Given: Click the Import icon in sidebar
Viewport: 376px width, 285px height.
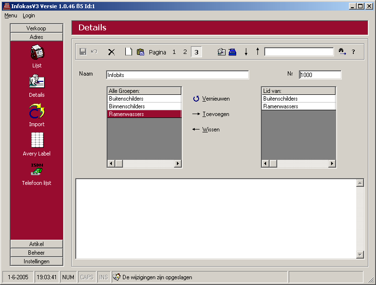Looking at the screenshot, I should click(37, 112).
